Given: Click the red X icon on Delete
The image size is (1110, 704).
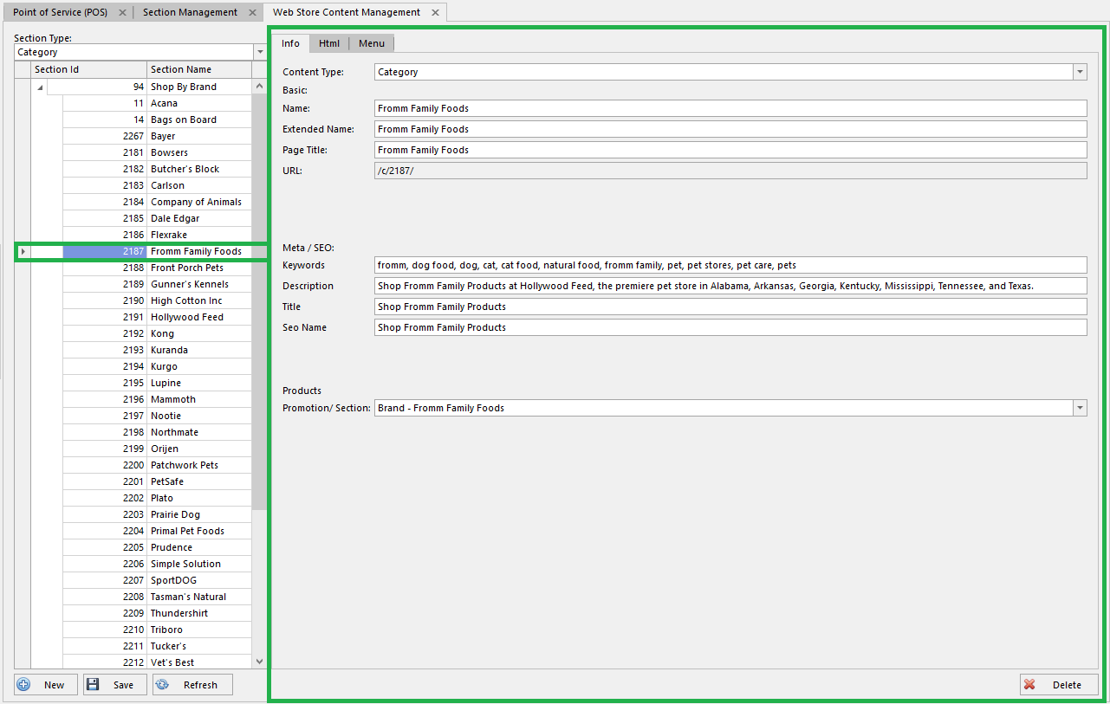Looking at the screenshot, I should tap(1029, 684).
